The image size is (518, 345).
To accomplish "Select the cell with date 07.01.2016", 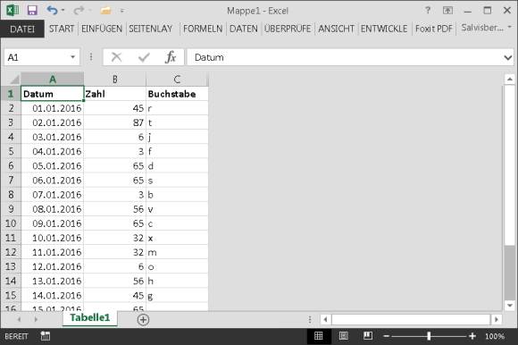I will pyautogui.click(x=52, y=195).
